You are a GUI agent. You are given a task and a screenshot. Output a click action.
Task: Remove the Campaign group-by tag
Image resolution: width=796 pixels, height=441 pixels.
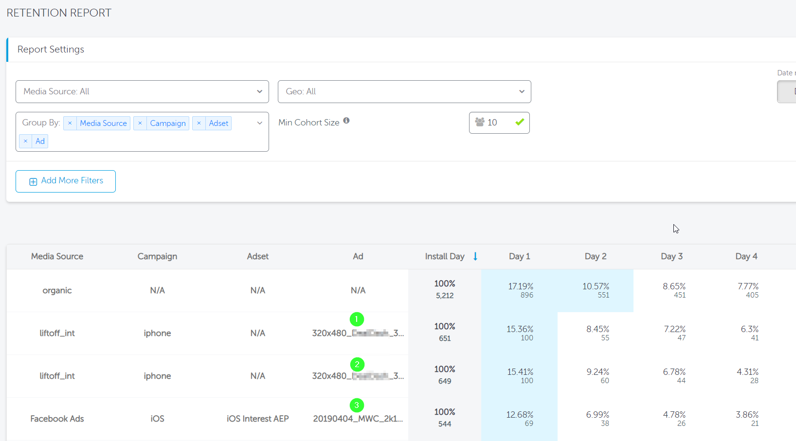pos(140,123)
